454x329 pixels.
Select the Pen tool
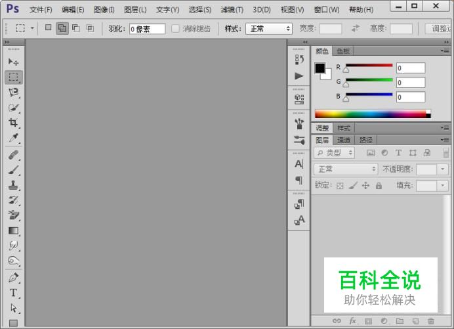tap(13, 278)
